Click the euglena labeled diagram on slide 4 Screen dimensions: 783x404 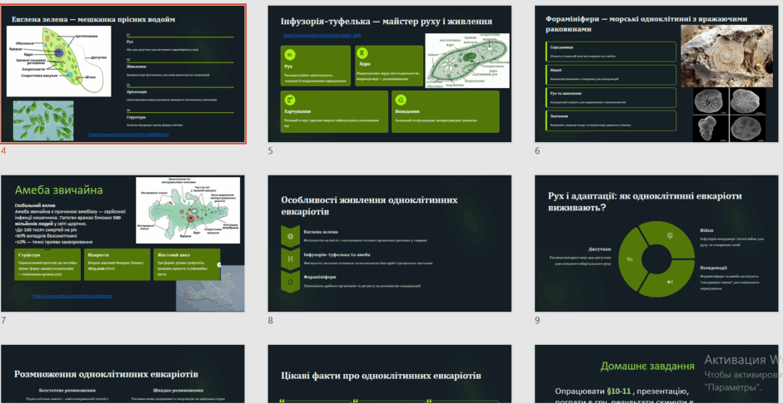[x=59, y=62]
